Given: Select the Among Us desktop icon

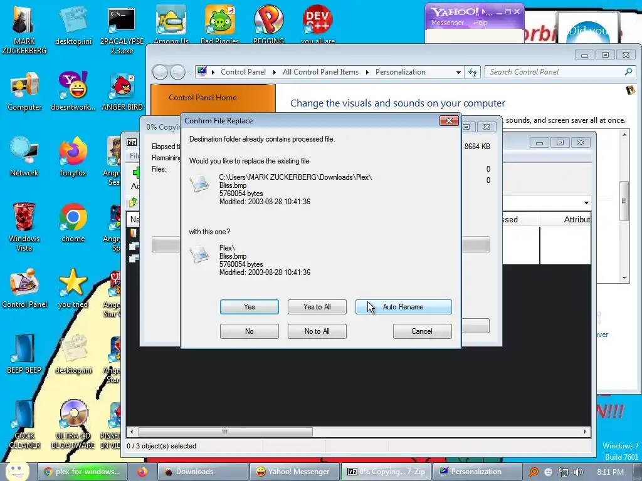Looking at the screenshot, I should [x=171, y=24].
